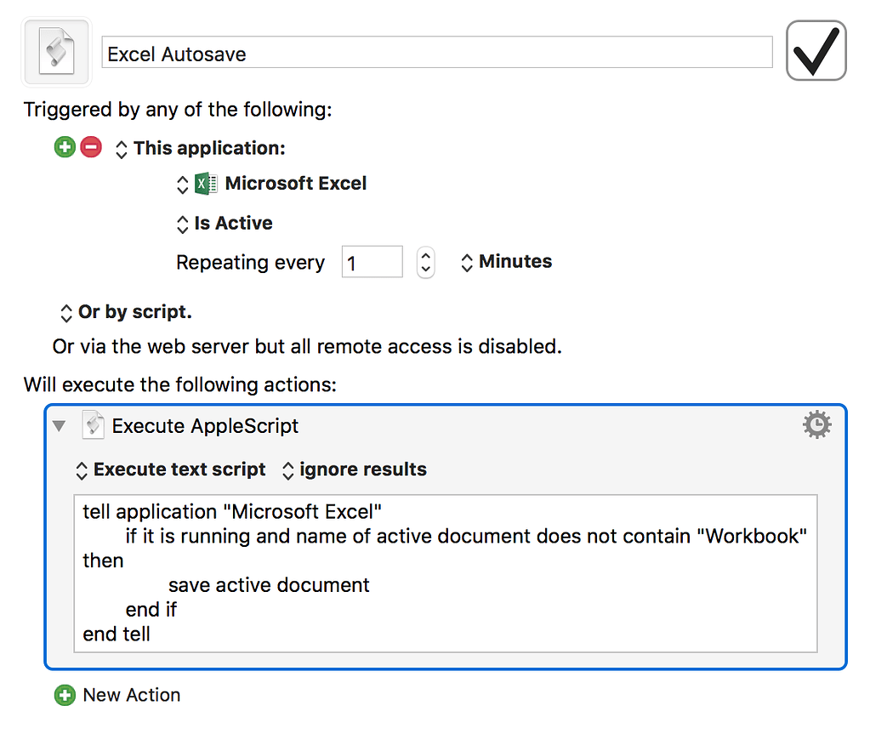Click the checkmark to disable the macro

click(816, 50)
